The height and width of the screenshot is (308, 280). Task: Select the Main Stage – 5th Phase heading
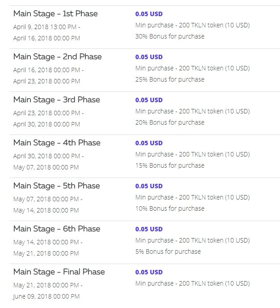click(x=57, y=186)
